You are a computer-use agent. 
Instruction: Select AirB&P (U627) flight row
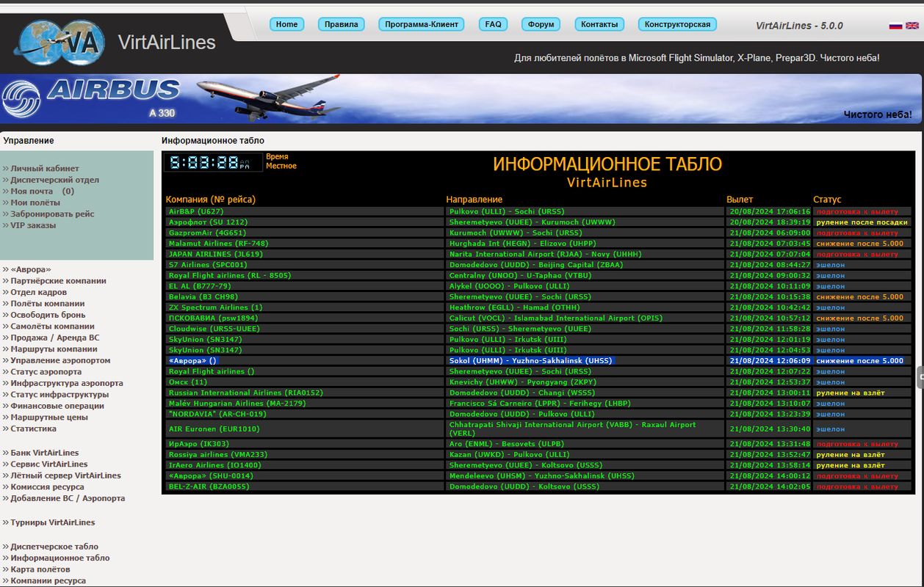(x=538, y=211)
